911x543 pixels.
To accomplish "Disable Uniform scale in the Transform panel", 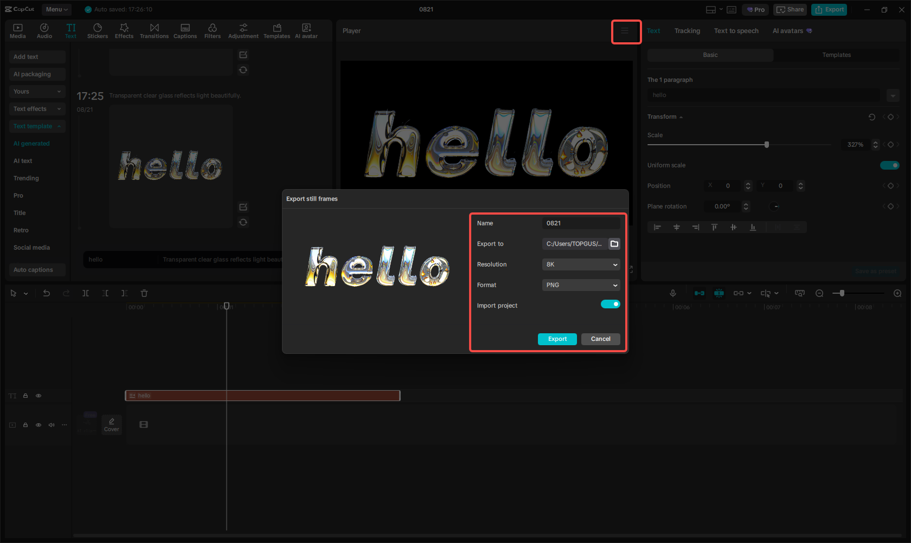I will click(890, 165).
